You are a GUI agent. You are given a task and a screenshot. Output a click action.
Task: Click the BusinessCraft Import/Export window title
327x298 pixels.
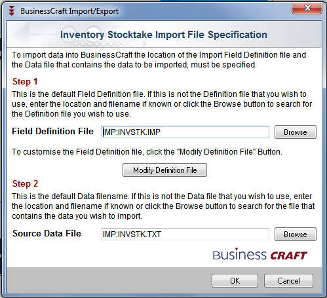click(69, 11)
